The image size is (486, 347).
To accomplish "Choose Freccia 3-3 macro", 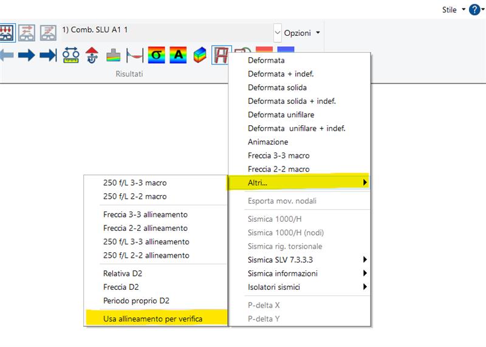I will (x=299, y=156).
